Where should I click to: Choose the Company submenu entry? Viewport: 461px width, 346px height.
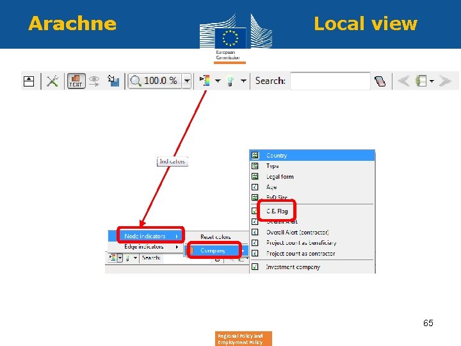[x=215, y=251]
